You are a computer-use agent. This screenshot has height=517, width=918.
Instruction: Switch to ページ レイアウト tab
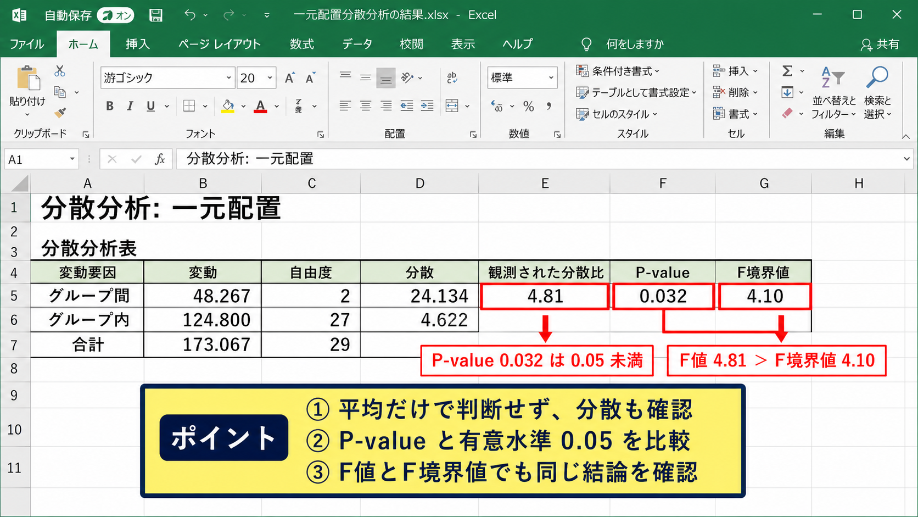click(220, 44)
